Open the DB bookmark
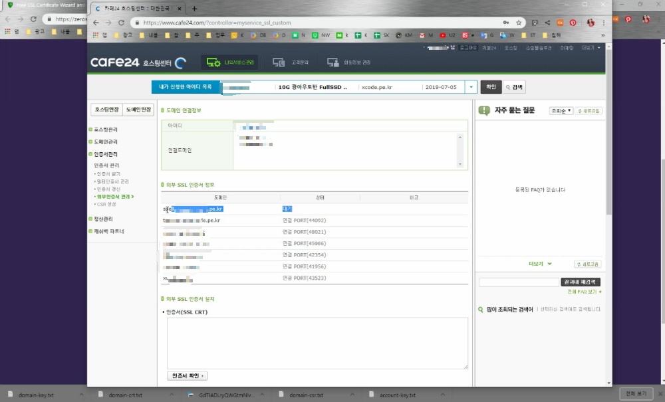This screenshot has height=402, width=665. 258,35
